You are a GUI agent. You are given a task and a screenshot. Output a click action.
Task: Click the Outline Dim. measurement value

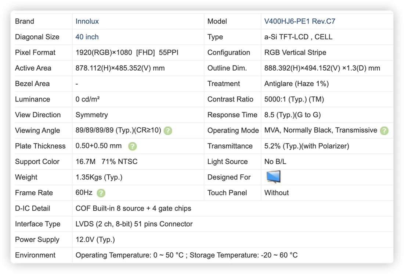(x=322, y=68)
